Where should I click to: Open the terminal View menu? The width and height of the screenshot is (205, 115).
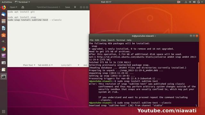pos(103,40)
